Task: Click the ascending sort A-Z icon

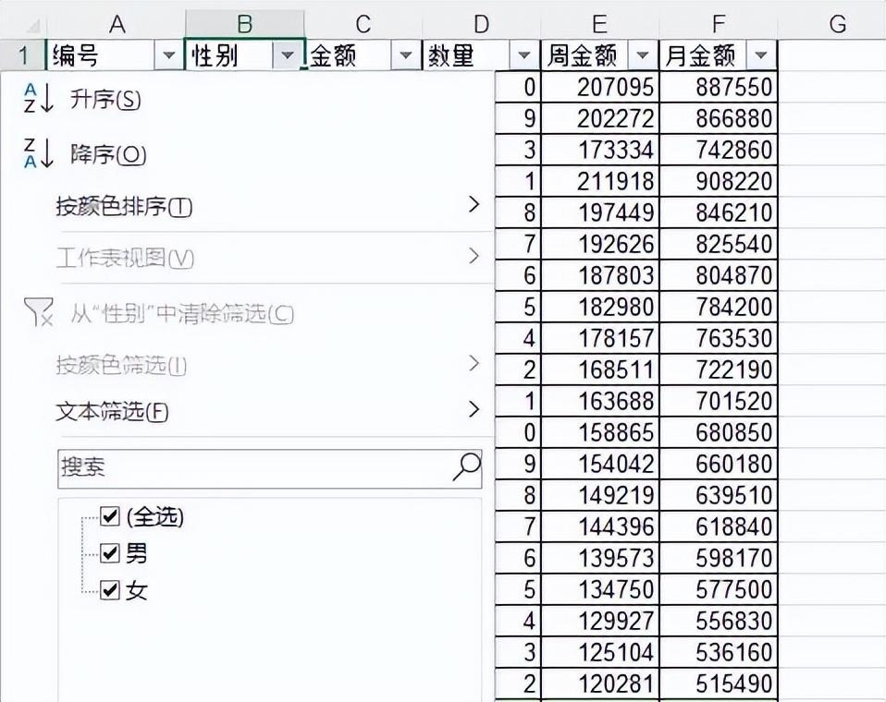Action: coord(39,98)
